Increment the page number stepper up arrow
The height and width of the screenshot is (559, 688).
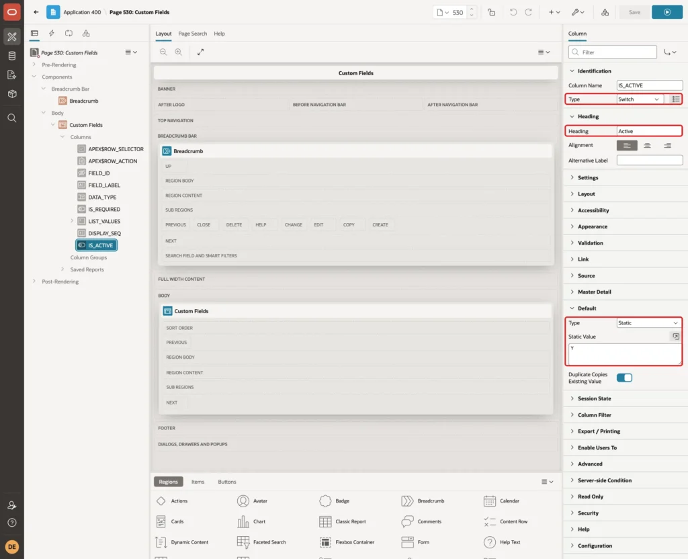472,9
